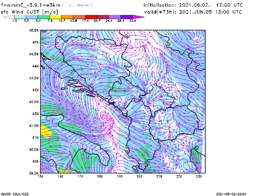The width and height of the screenshot is (253, 196).
Task: Click the legend value 13.8
Action: 74,21
